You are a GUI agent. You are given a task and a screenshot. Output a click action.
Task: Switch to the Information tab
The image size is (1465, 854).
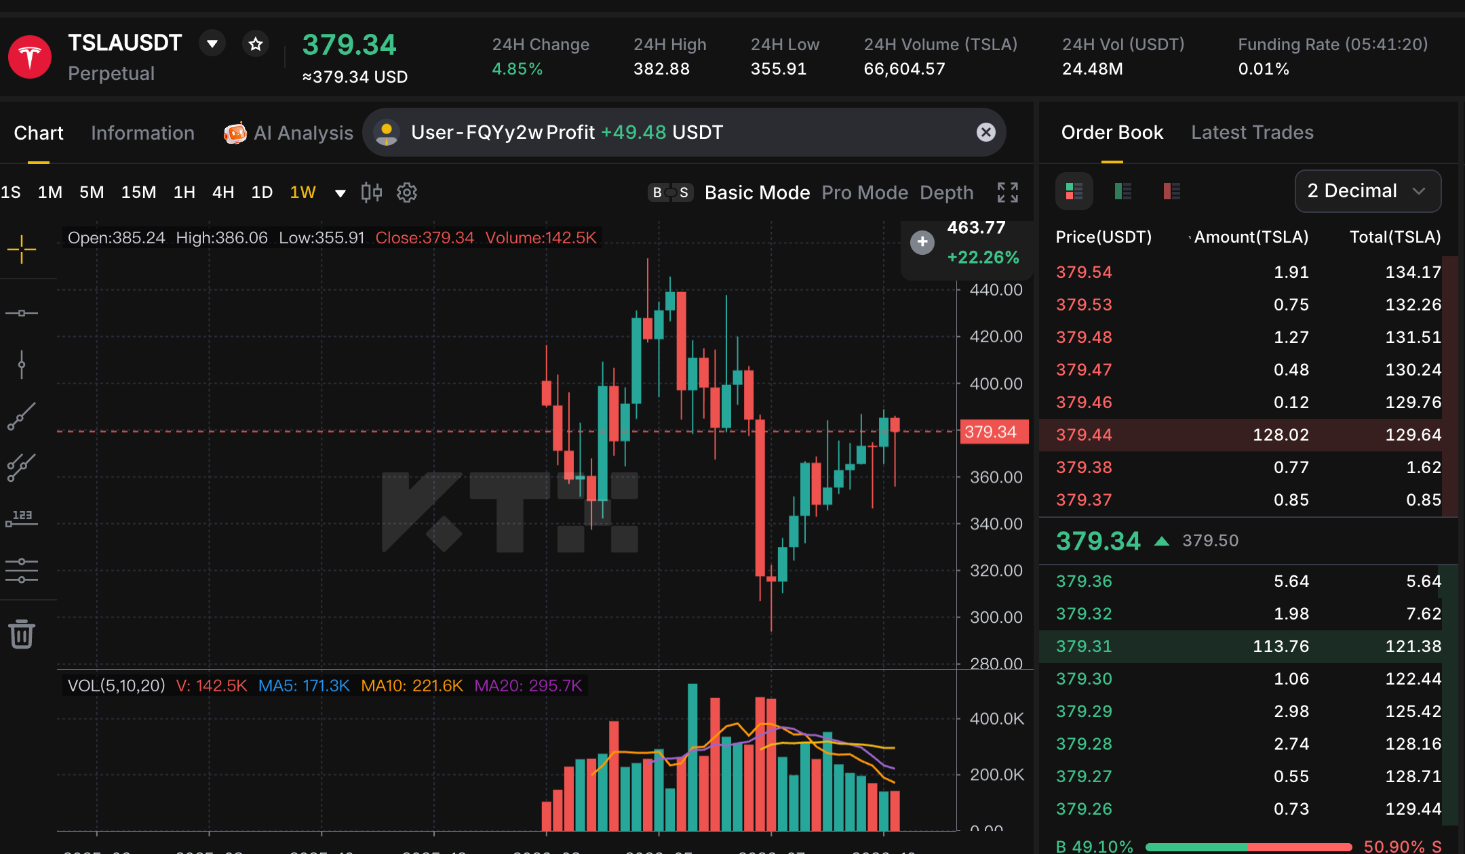[x=143, y=133]
